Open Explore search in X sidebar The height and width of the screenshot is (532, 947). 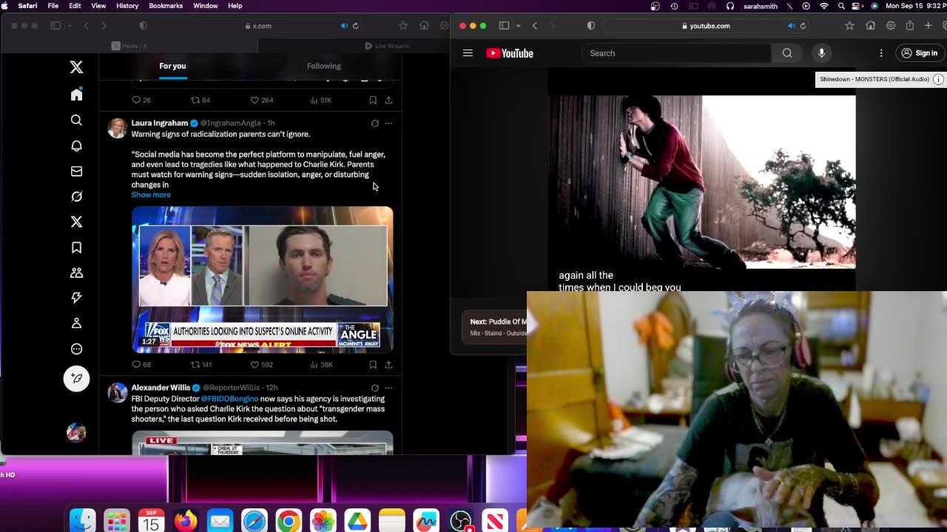pos(76,120)
